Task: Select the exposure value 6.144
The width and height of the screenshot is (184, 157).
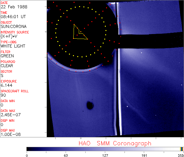Action: click(6, 85)
